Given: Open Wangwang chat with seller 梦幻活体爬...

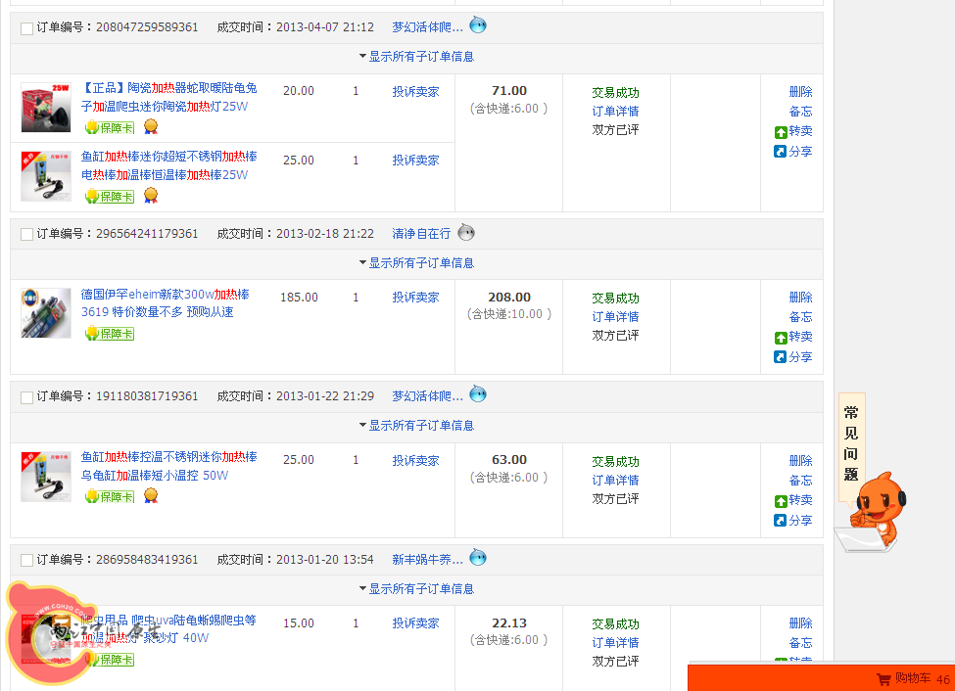Looking at the screenshot, I should coord(477,25).
